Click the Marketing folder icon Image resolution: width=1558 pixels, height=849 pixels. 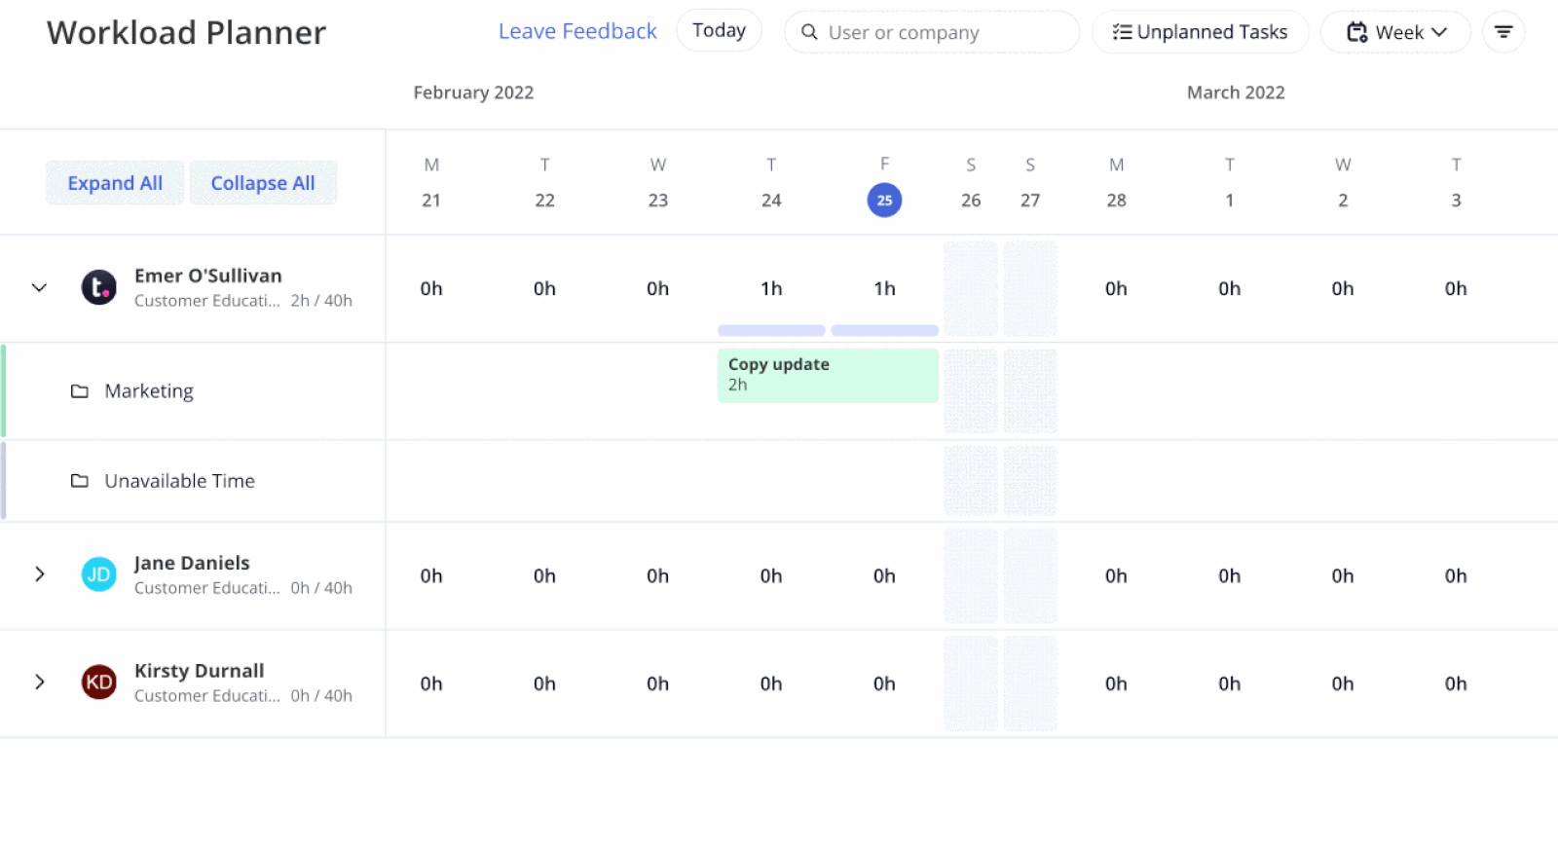[x=80, y=391]
